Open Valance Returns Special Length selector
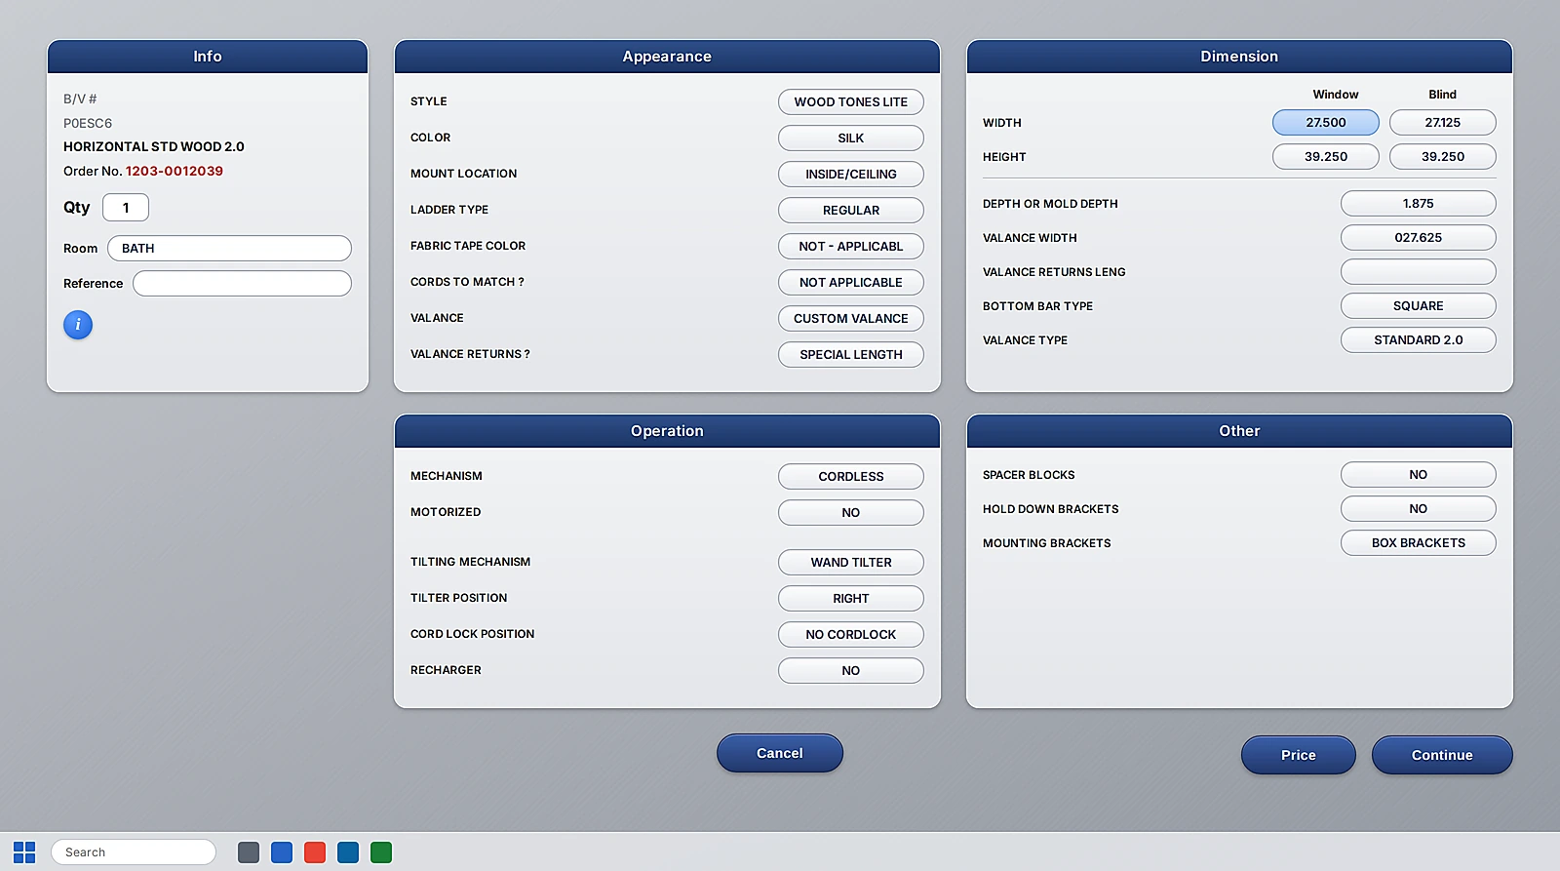This screenshot has width=1560, height=871. pyautogui.click(x=851, y=355)
